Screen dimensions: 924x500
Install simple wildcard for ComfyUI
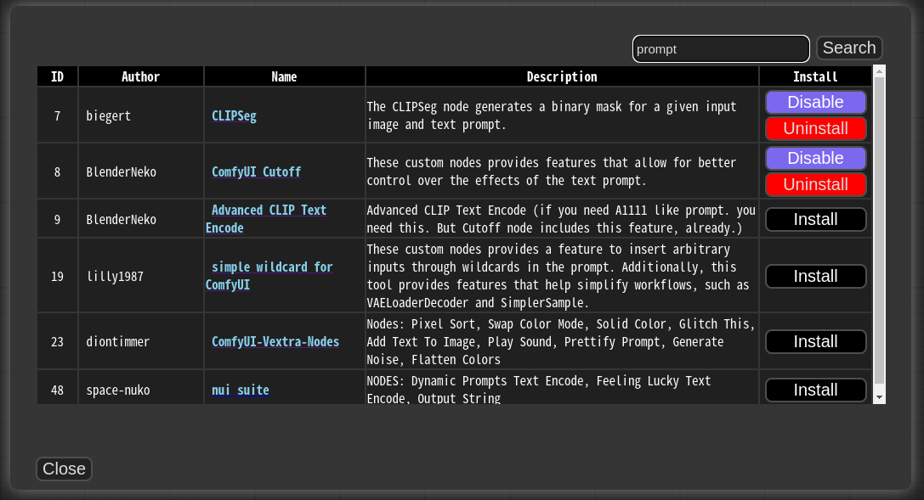(x=814, y=276)
